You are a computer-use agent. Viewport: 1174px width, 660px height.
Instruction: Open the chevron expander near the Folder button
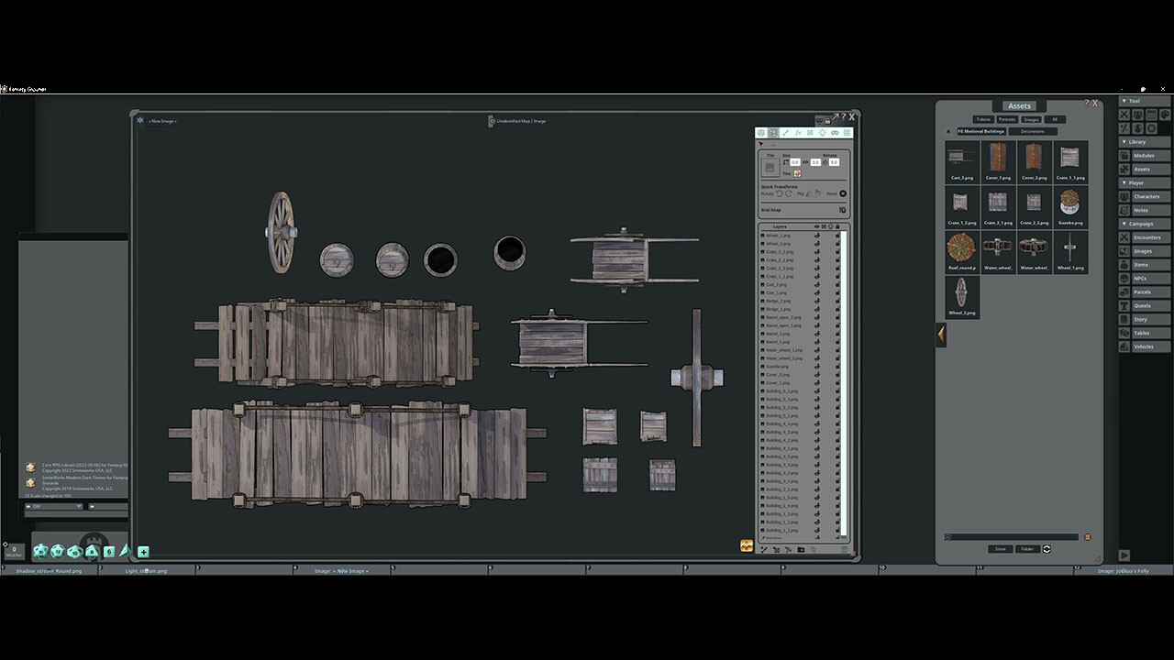coord(1047,549)
